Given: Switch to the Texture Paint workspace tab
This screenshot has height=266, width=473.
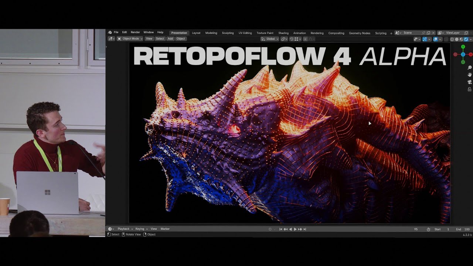Looking at the screenshot, I should point(265,33).
